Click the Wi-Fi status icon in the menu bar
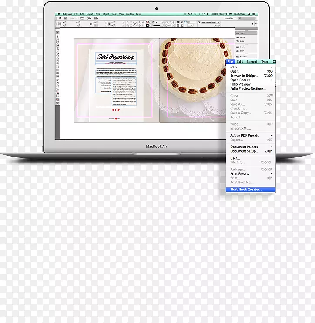Viewport: 315px width, 323px height. 204,14
